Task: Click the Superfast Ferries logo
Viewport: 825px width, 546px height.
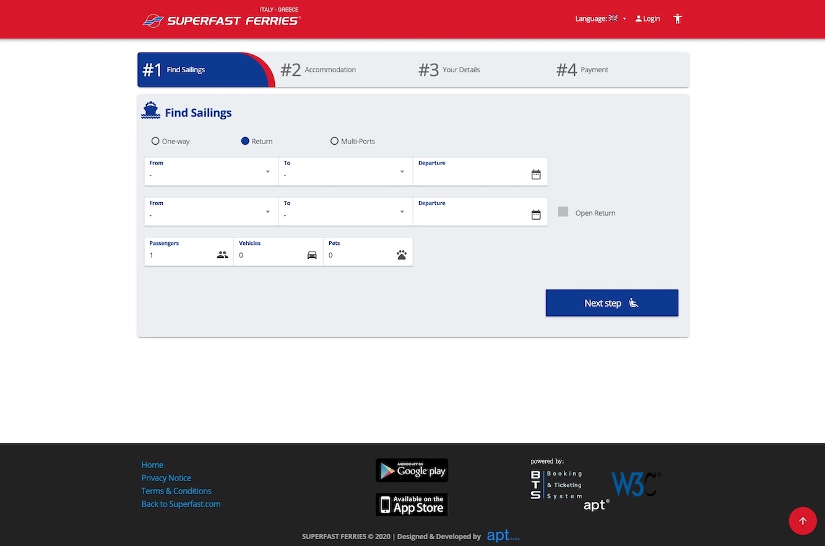Action: pyautogui.click(x=222, y=19)
